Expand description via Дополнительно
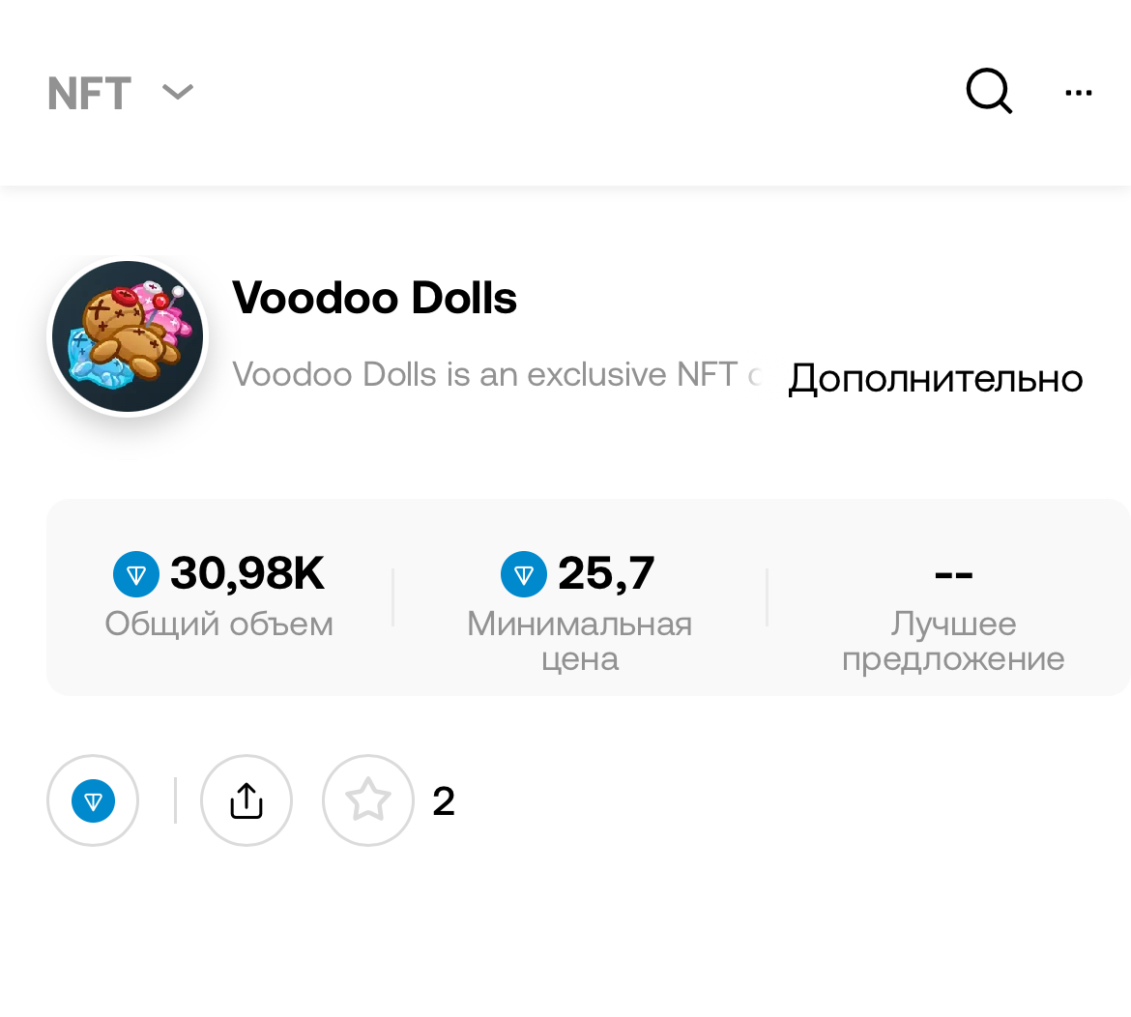 click(x=935, y=378)
